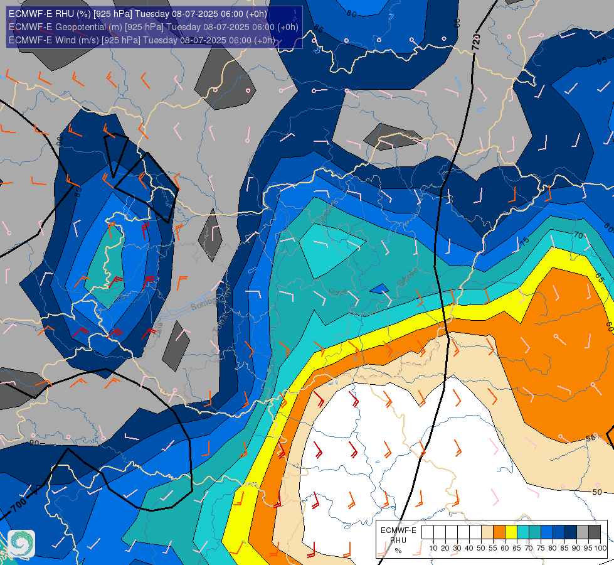Select the RHU (%) 925 hPa title line
614x565 pixels.
138,14
